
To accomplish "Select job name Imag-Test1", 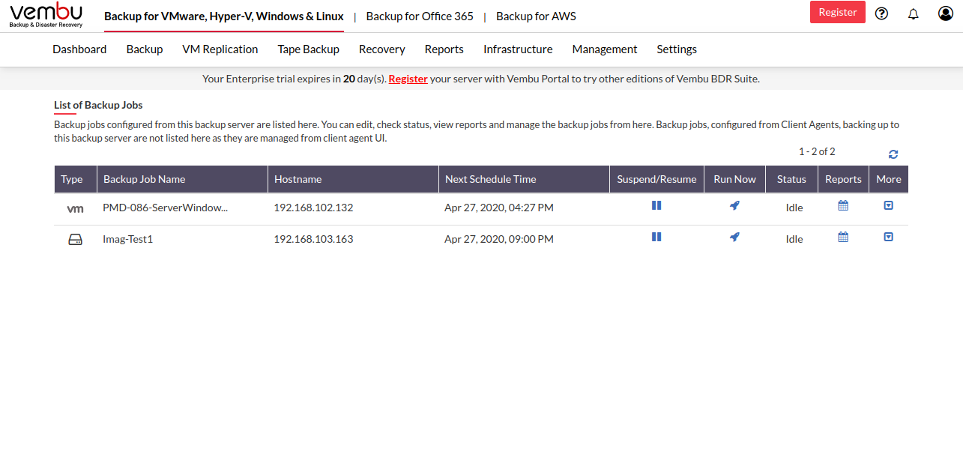I will click(x=128, y=239).
